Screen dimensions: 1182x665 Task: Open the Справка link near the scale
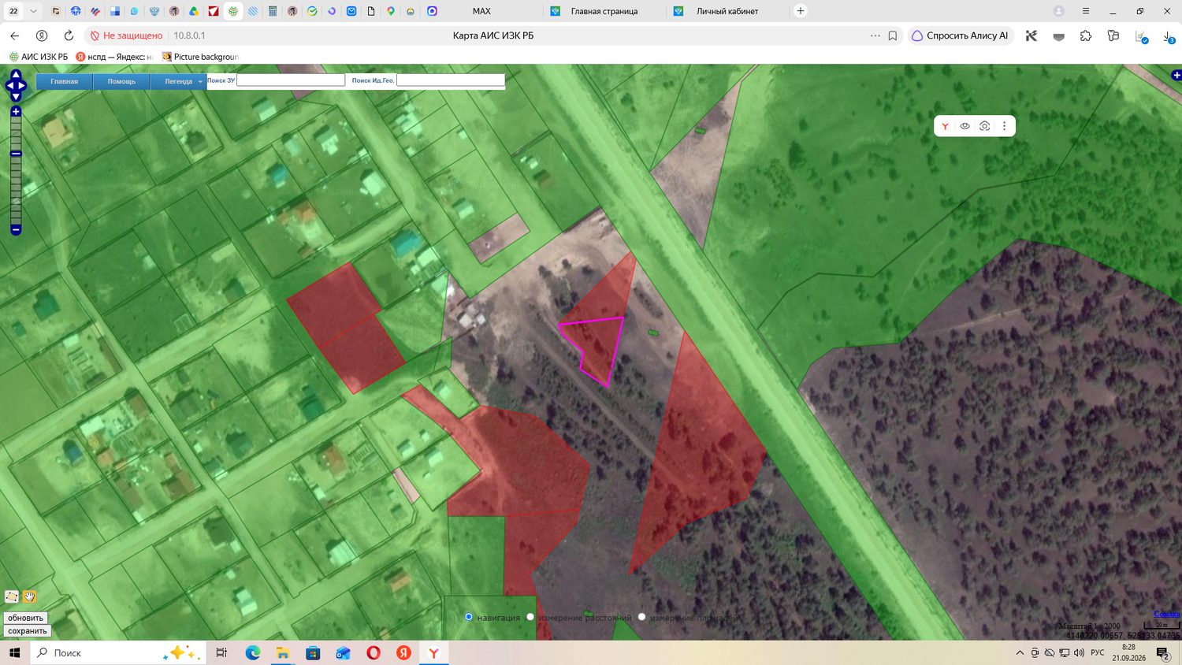[x=1167, y=615]
